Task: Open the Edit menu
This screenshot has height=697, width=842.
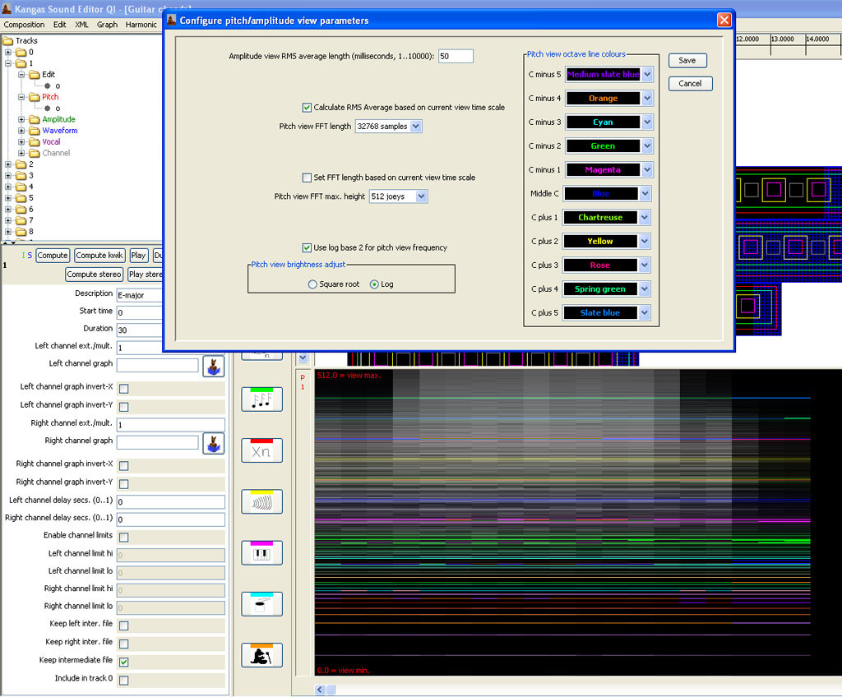Action: tap(59, 25)
